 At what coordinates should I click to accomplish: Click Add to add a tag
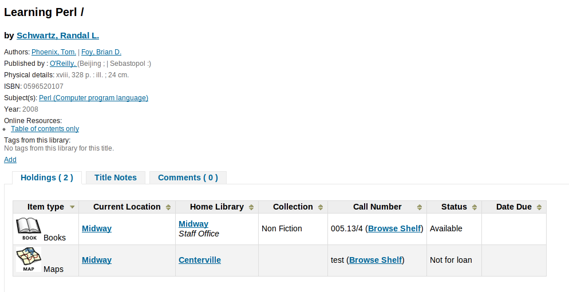[x=10, y=160]
